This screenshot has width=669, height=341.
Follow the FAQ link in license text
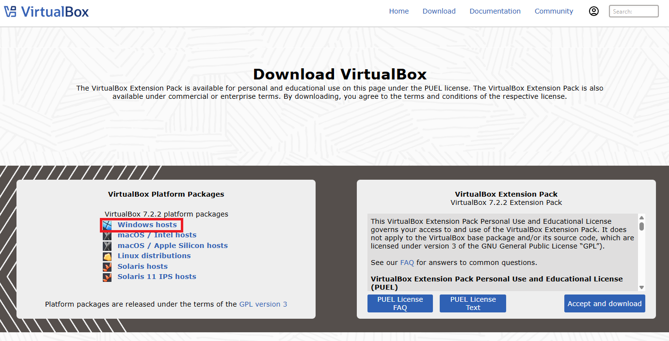point(407,263)
